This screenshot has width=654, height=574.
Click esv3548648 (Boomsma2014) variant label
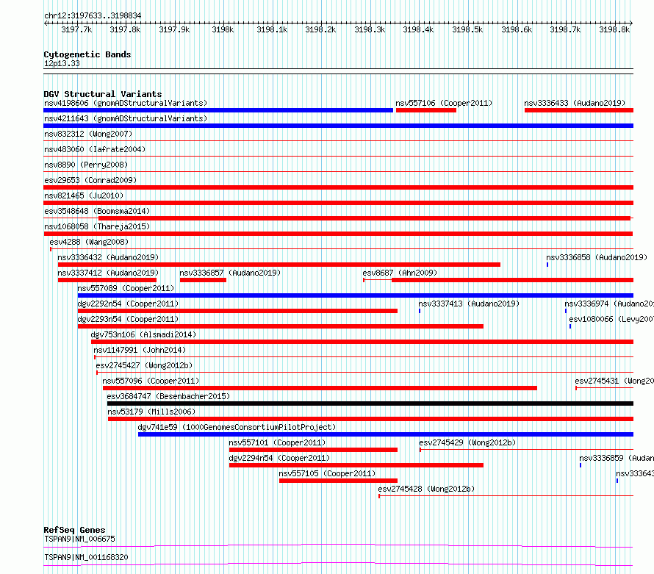97,211
